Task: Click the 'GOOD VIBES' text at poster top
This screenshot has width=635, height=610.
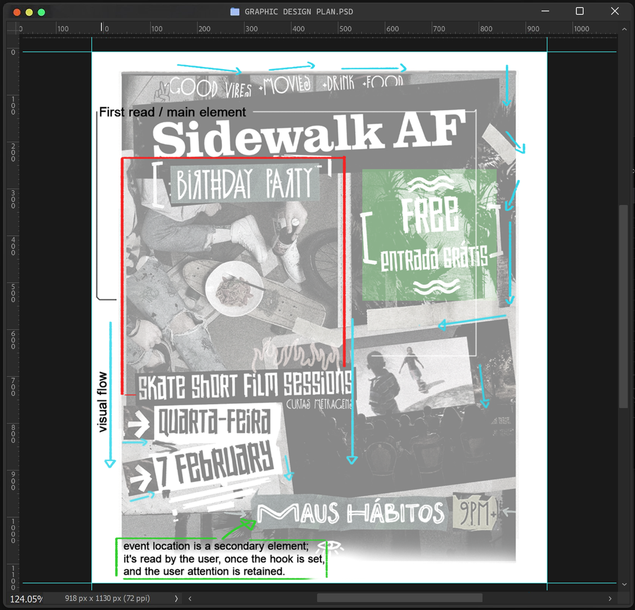Action: point(210,88)
